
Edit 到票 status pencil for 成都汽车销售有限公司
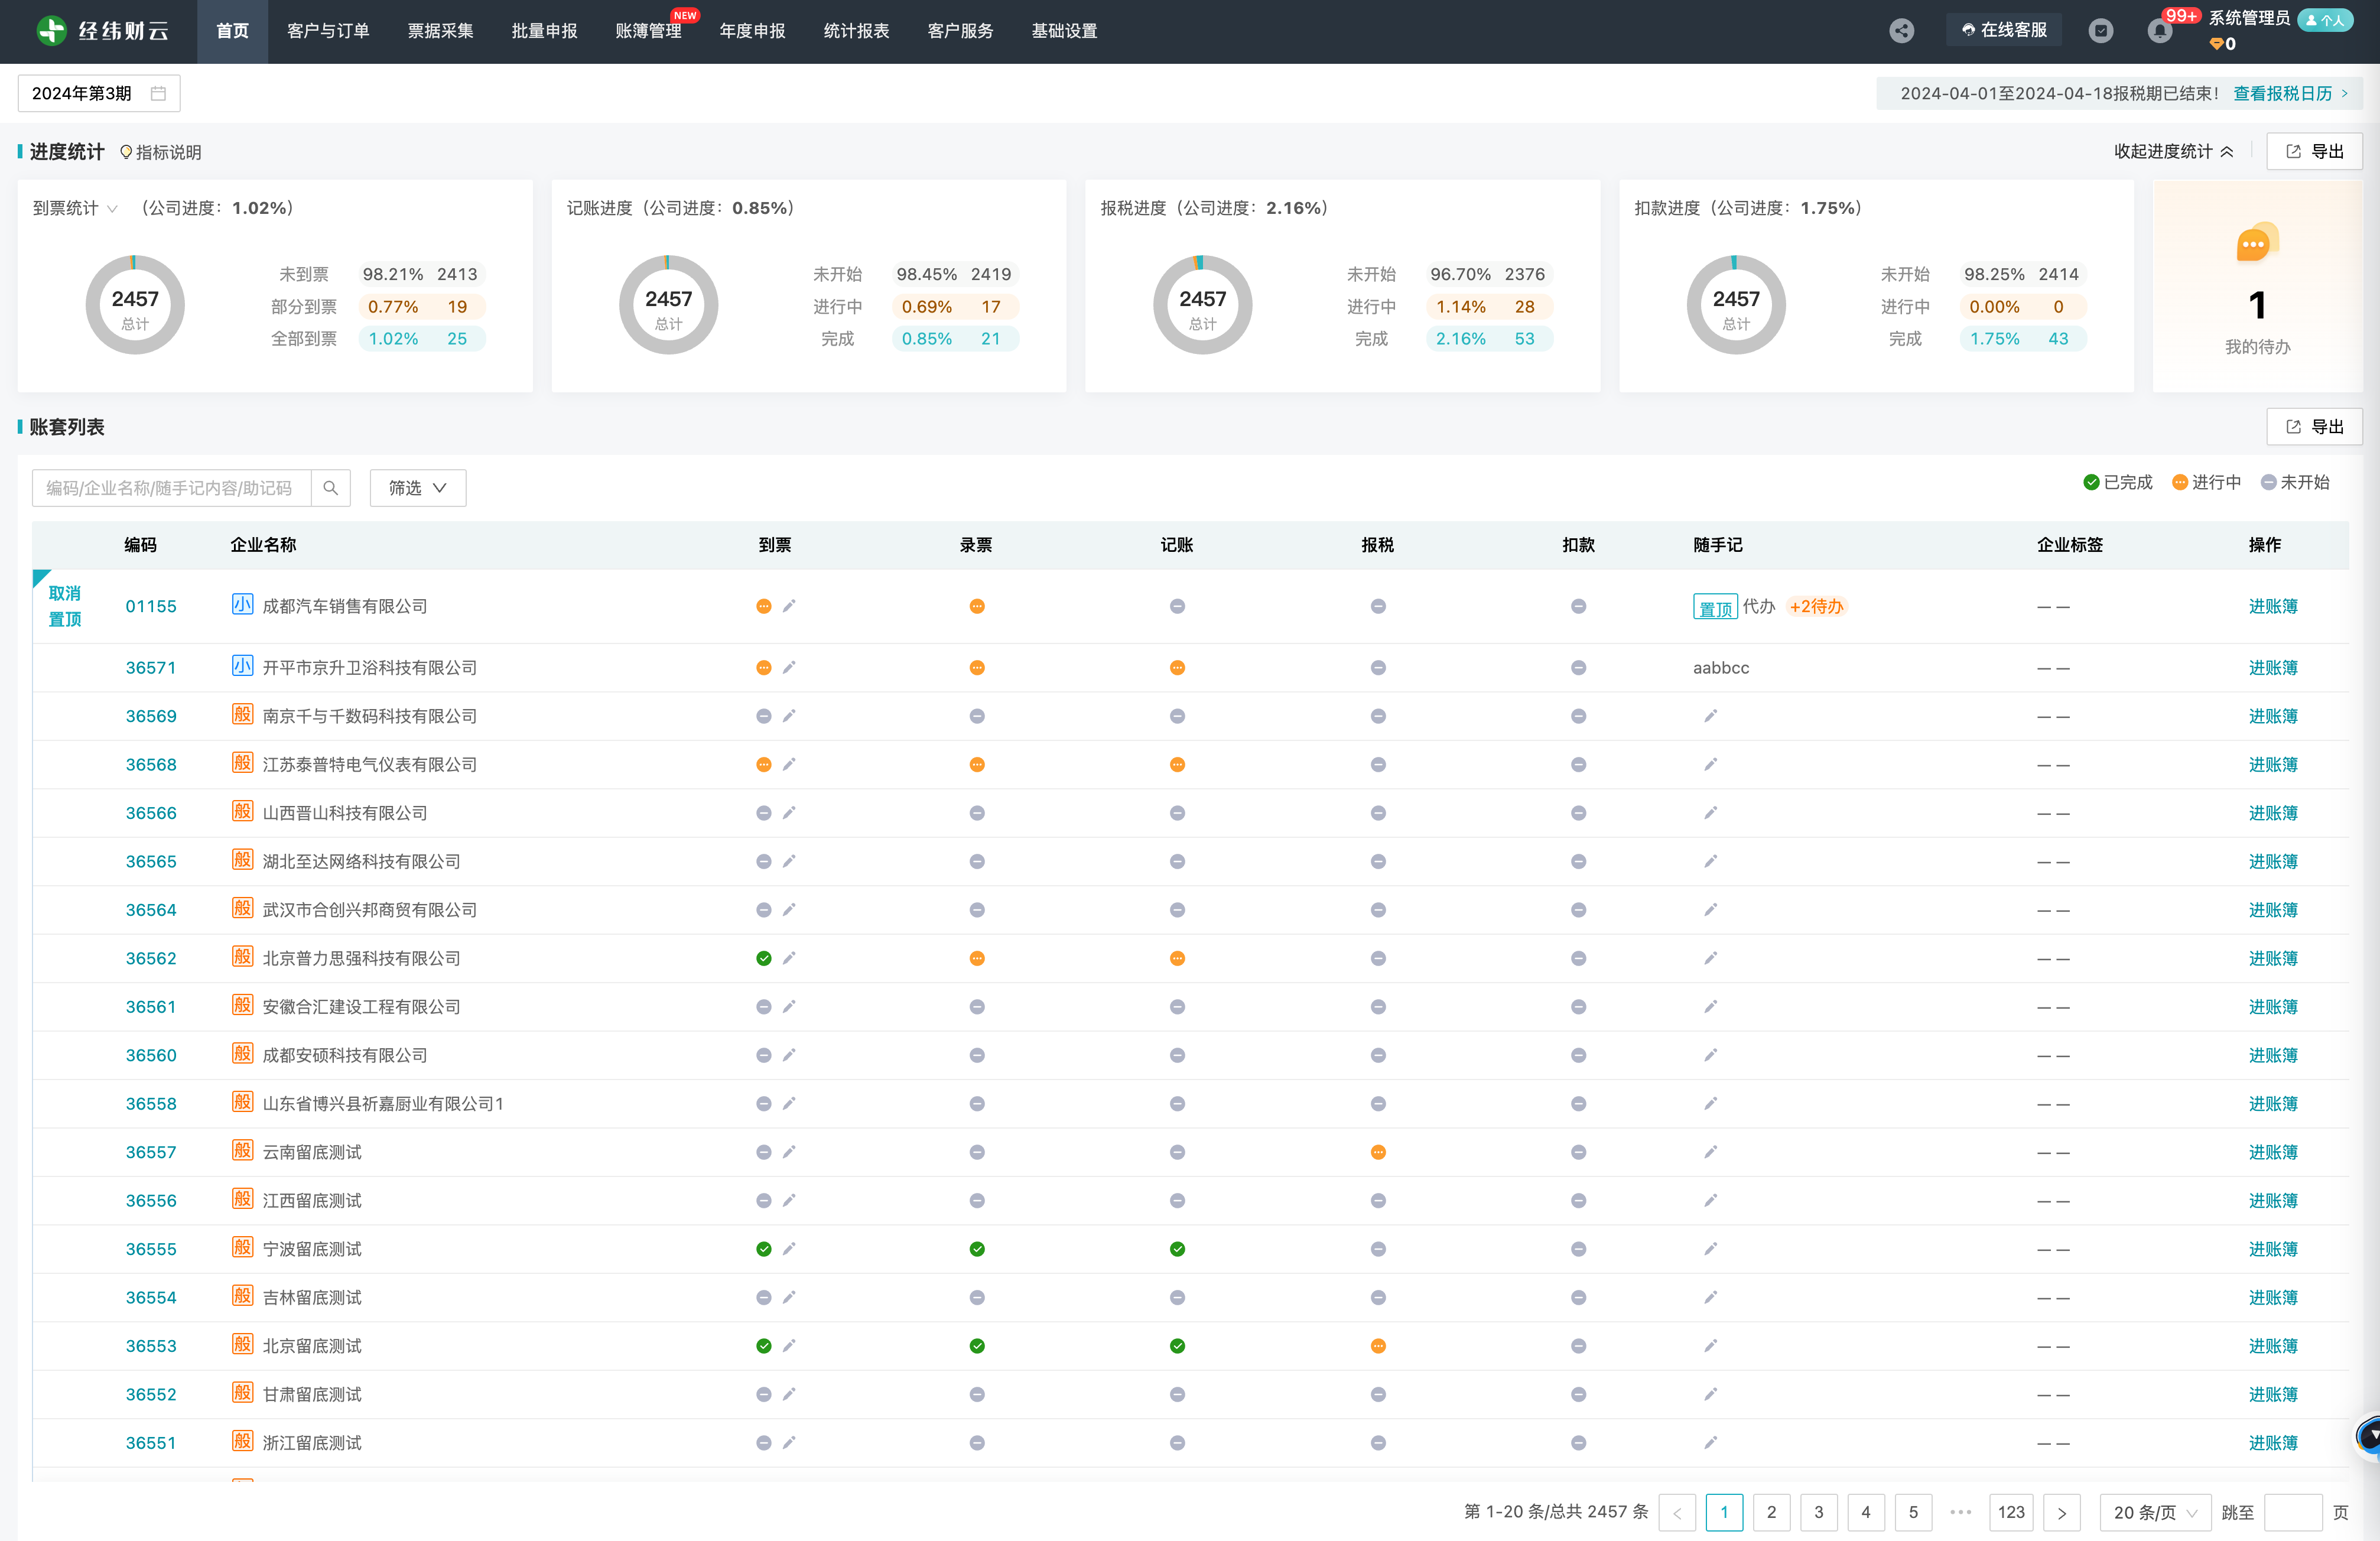[x=789, y=606]
